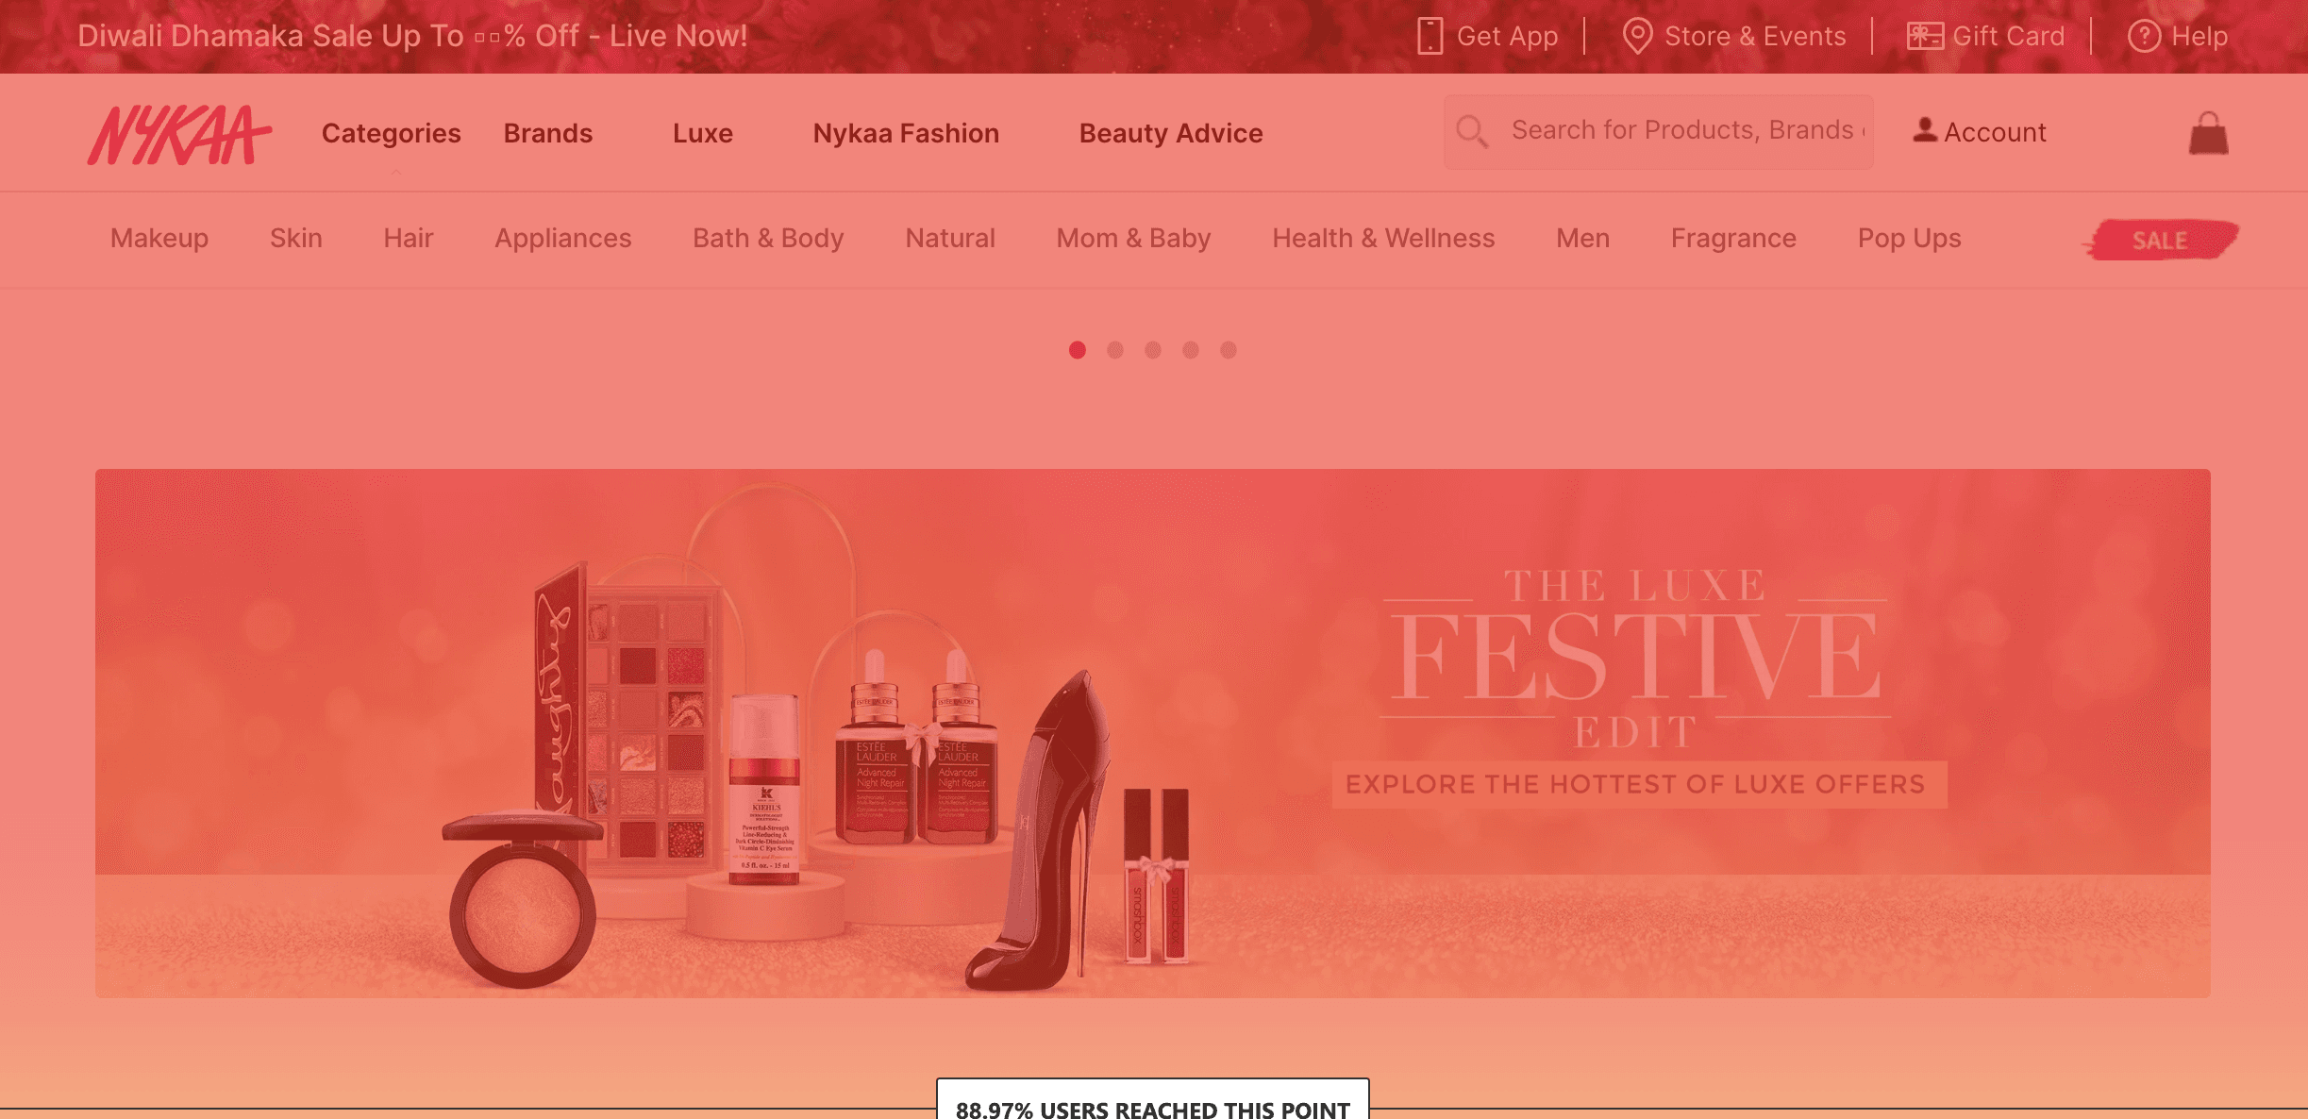Click the Gift Card link
The image size is (2308, 1119).
[2009, 36]
